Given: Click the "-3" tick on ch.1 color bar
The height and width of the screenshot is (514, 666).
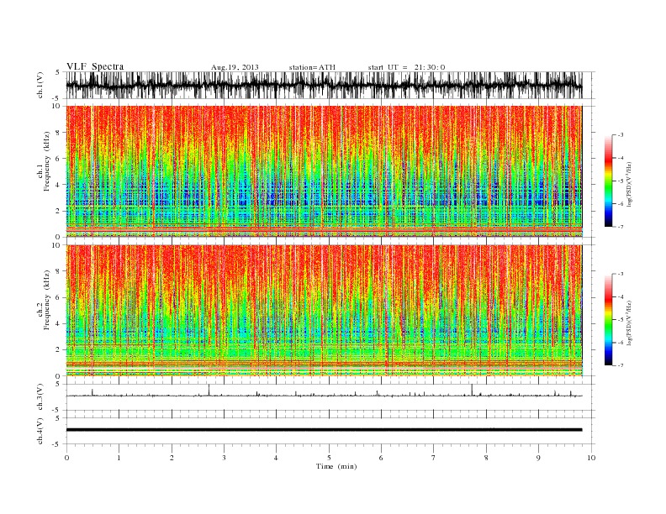Looking at the screenshot, I should click(x=620, y=135).
